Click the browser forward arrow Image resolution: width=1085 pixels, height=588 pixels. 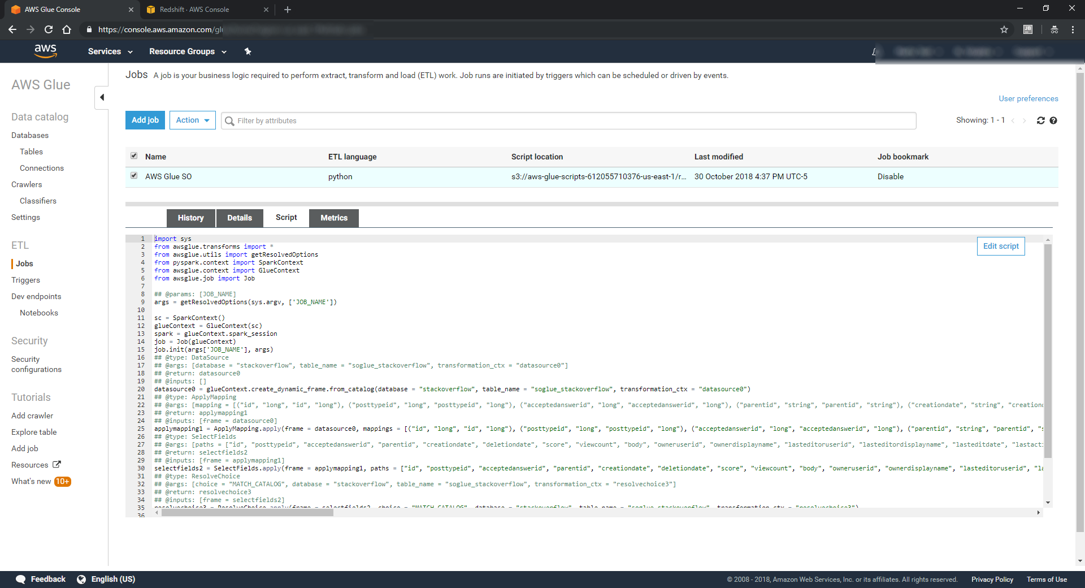(x=31, y=29)
